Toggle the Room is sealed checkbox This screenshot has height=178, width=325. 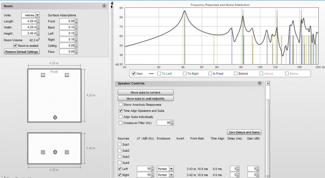pyautogui.click(x=15, y=46)
